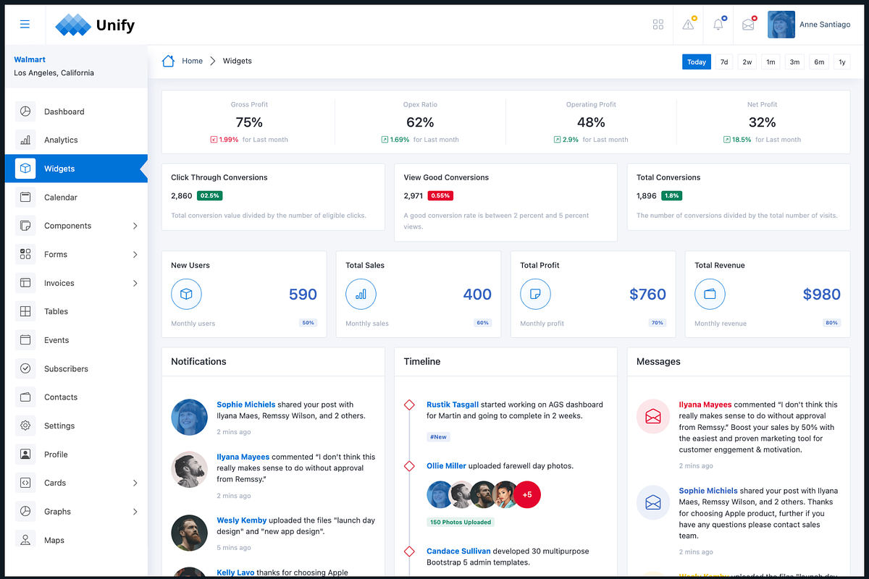
Task: Click the 80% Monthly revenue progress badge
Action: click(x=831, y=323)
